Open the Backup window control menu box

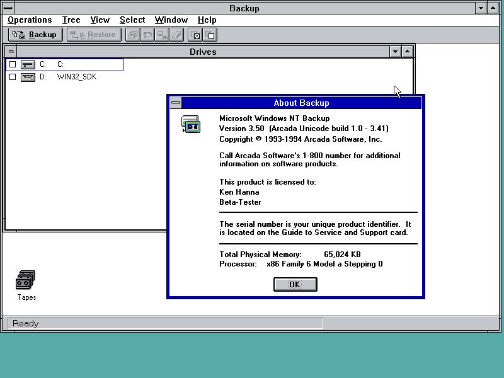(x=8, y=8)
